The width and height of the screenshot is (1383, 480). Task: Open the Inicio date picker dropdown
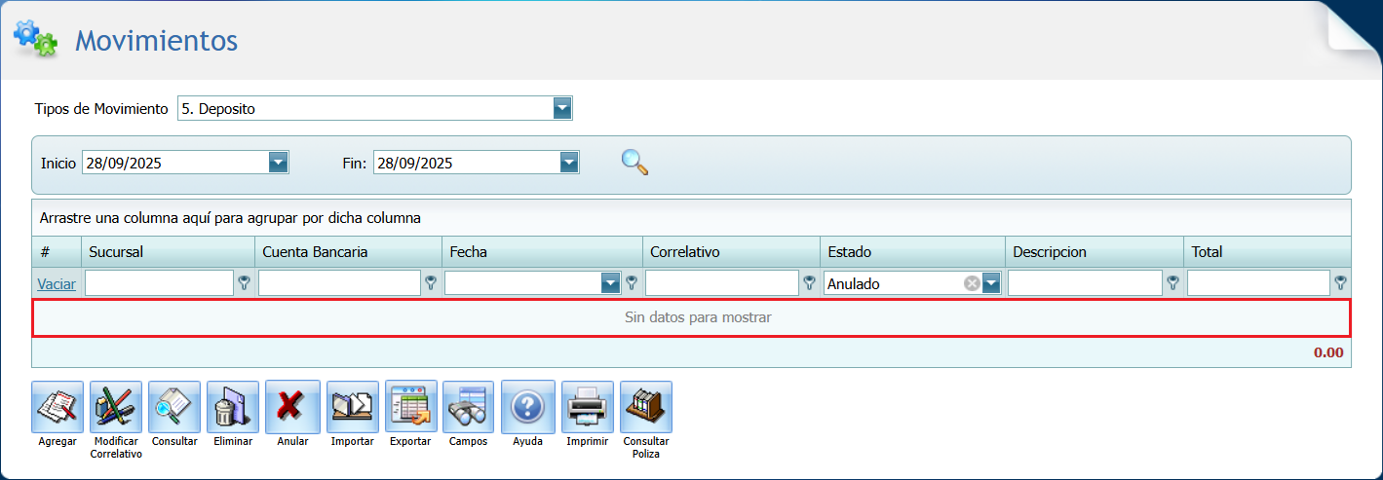pyautogui.click(x=279, y=163)
